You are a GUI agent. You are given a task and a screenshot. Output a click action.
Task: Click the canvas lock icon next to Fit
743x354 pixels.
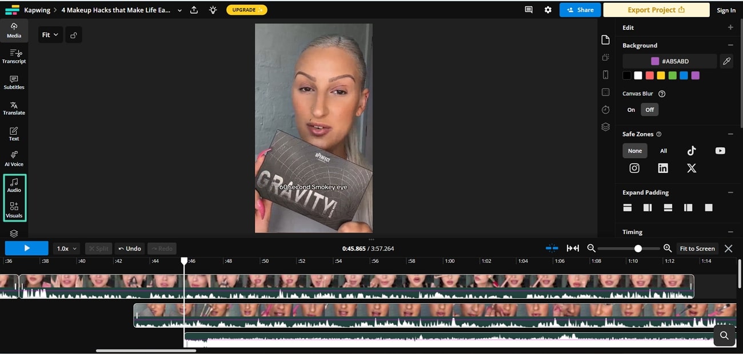(x=74, y=35)
